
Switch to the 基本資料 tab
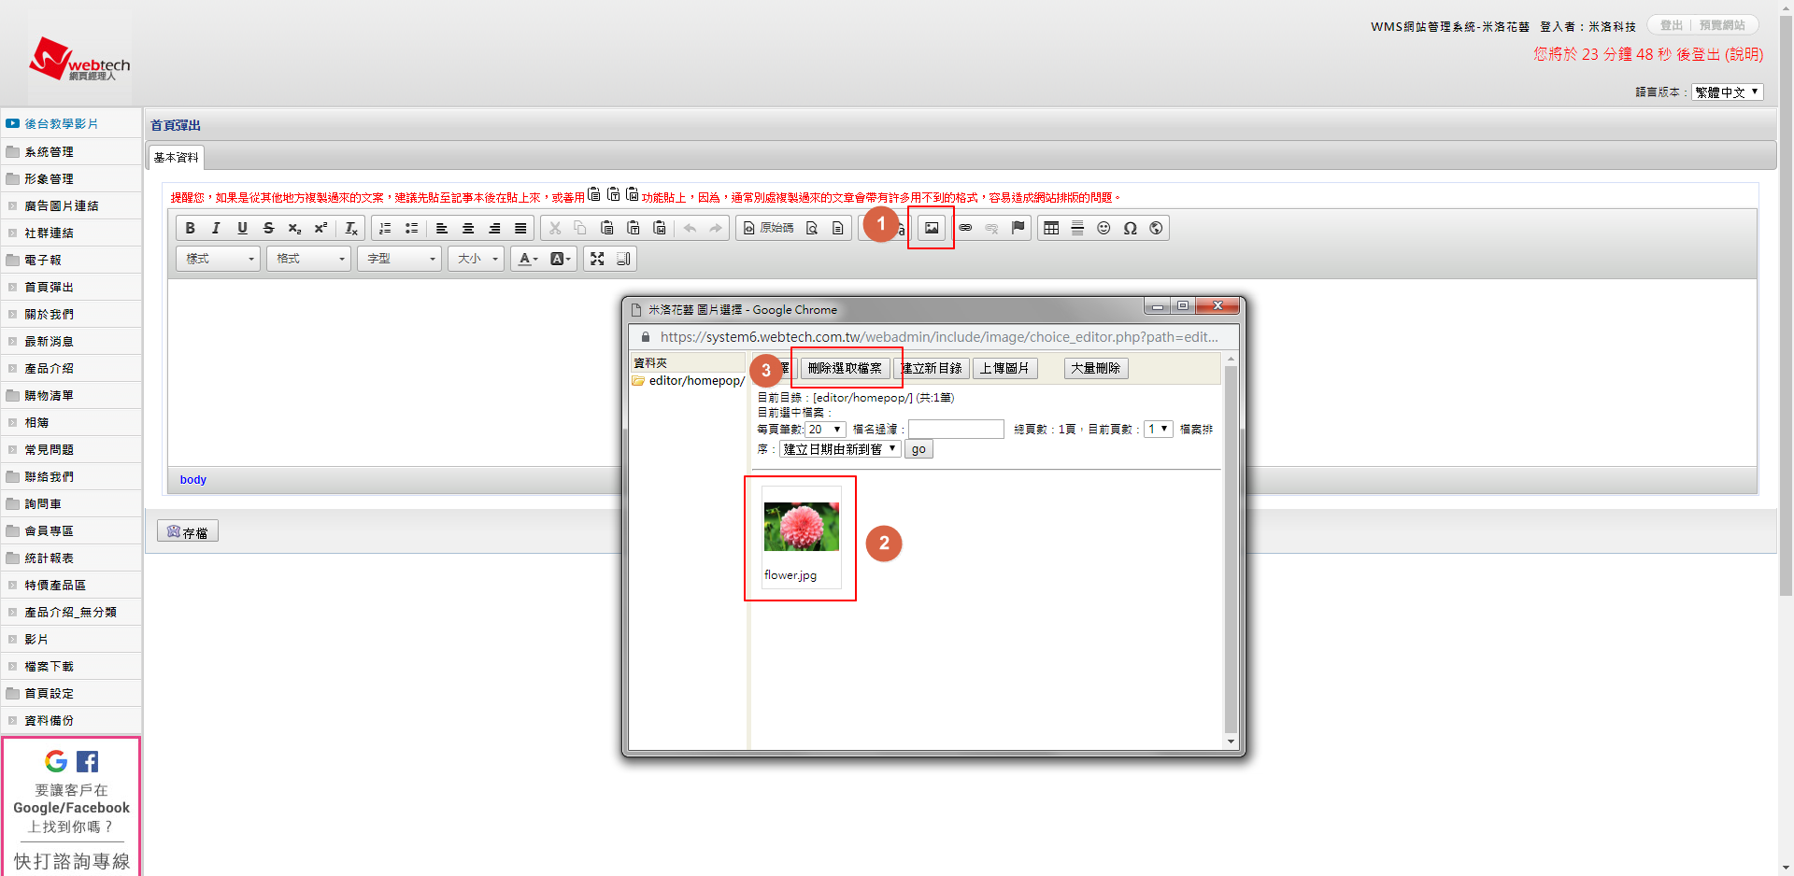point(176,158)
